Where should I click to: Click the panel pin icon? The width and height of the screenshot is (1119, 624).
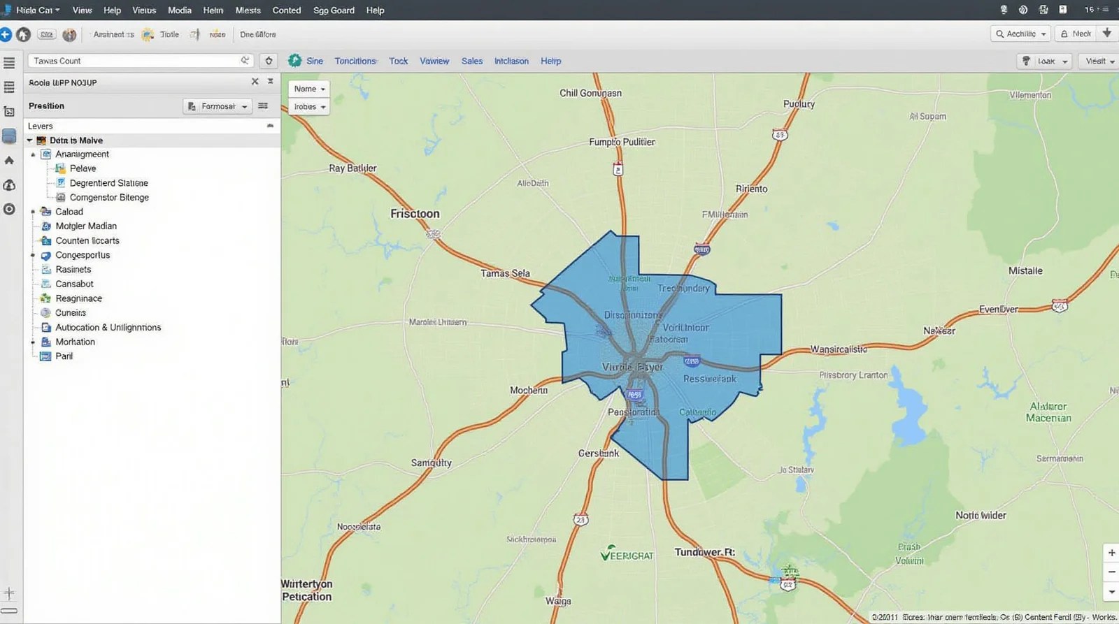[271, 82]
